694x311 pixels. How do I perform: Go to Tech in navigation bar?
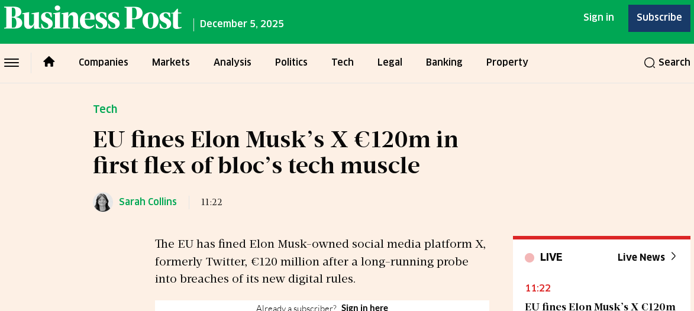click(x=343, y=63)
